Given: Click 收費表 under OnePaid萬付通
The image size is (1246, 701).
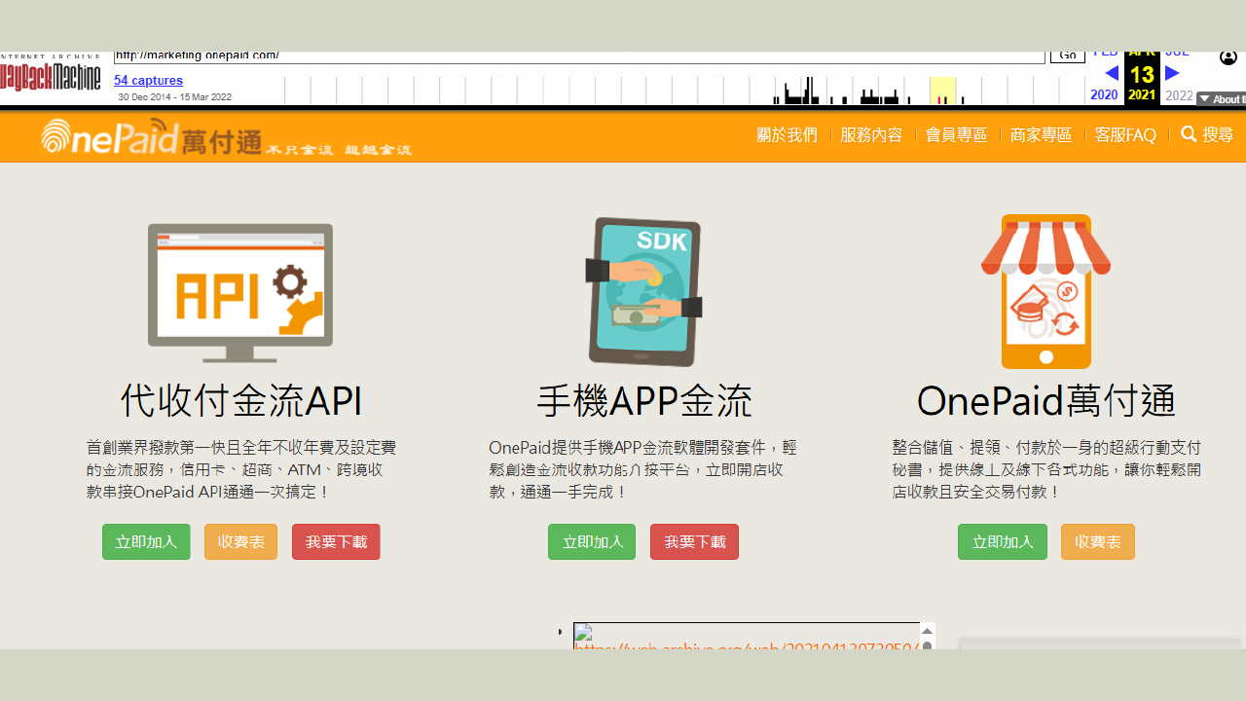Looking at the screenshot, I should click(1097, 542).
